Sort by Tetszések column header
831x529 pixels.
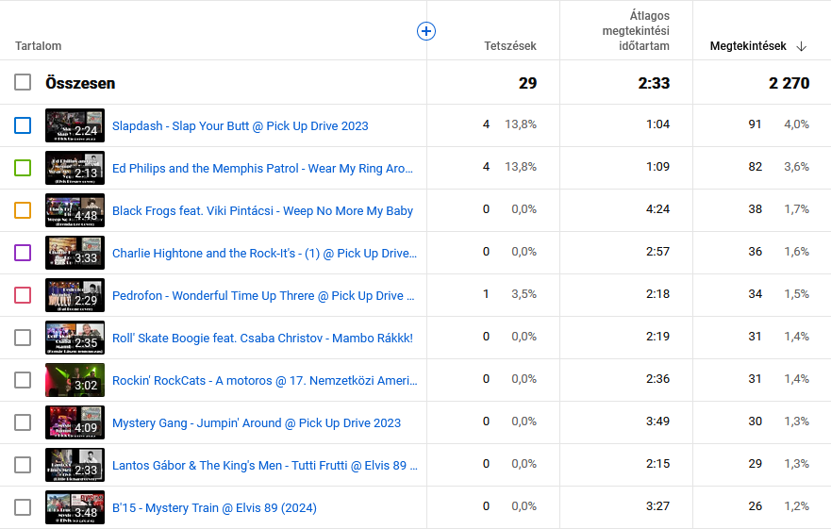coord(510,46)
